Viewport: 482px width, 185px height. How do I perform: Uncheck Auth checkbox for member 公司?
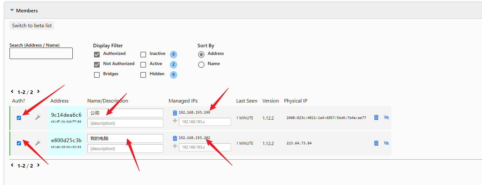coord(19,118)
